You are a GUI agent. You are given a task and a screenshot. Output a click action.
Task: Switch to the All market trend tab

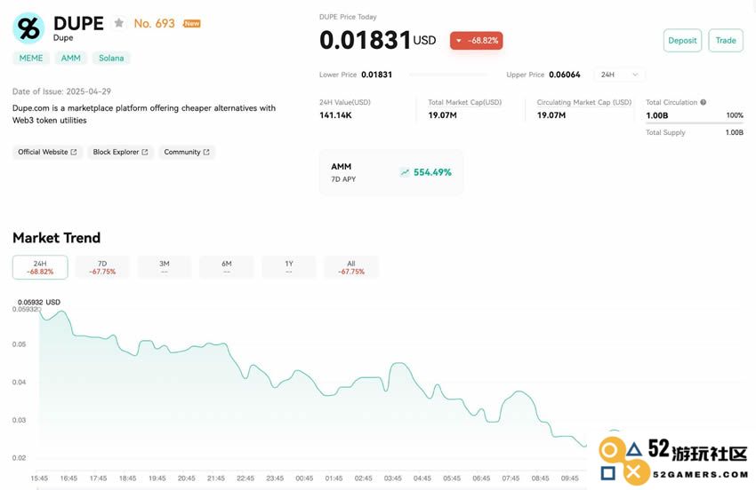(x=351, y=267)
